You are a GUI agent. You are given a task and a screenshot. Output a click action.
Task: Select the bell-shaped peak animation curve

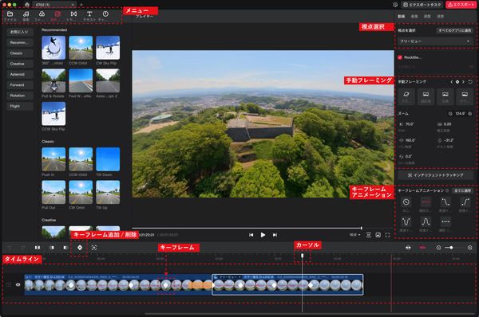(x=426, y=221)
